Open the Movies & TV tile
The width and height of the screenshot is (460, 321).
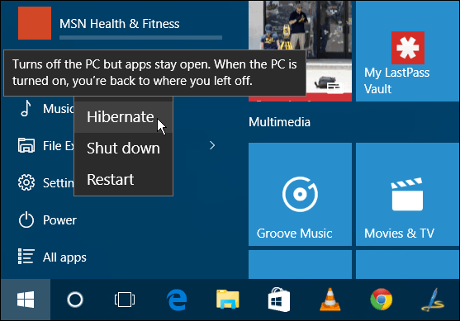point(407,194)
